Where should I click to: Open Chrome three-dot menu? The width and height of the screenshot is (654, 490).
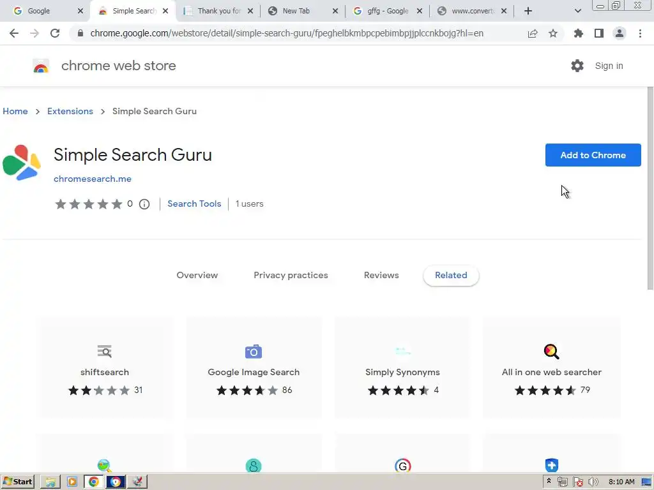pyautogui.click(x=640, y=33)
